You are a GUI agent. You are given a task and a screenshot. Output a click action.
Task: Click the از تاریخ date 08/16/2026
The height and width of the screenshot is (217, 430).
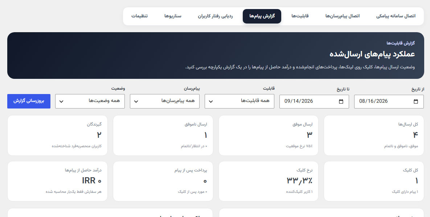[373, 101]
